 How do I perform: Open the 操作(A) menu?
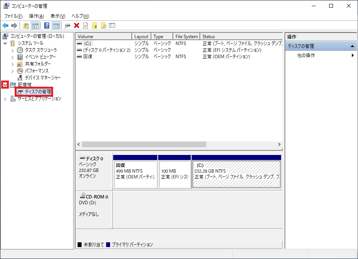point(37,16)
